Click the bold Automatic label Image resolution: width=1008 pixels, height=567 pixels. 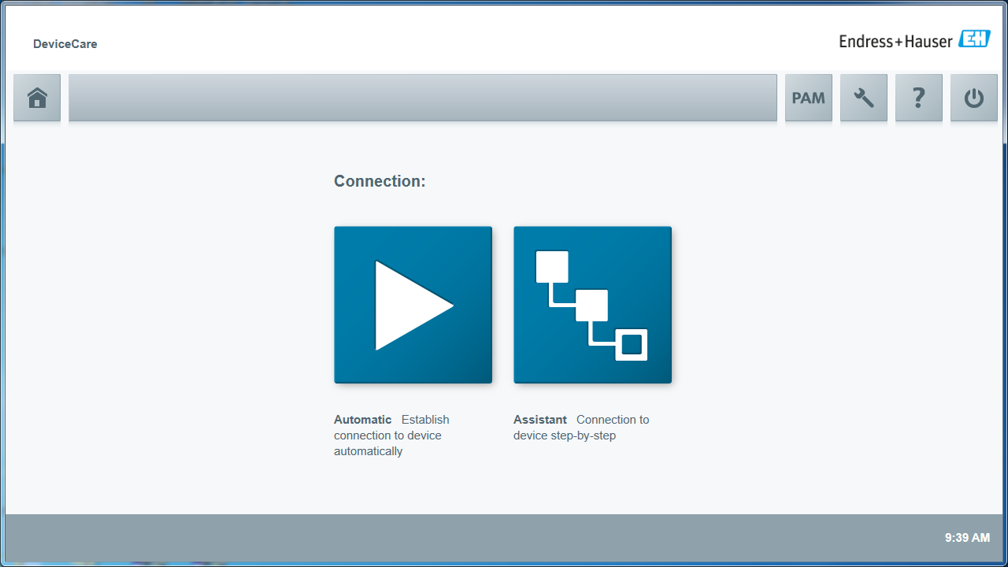362,420
